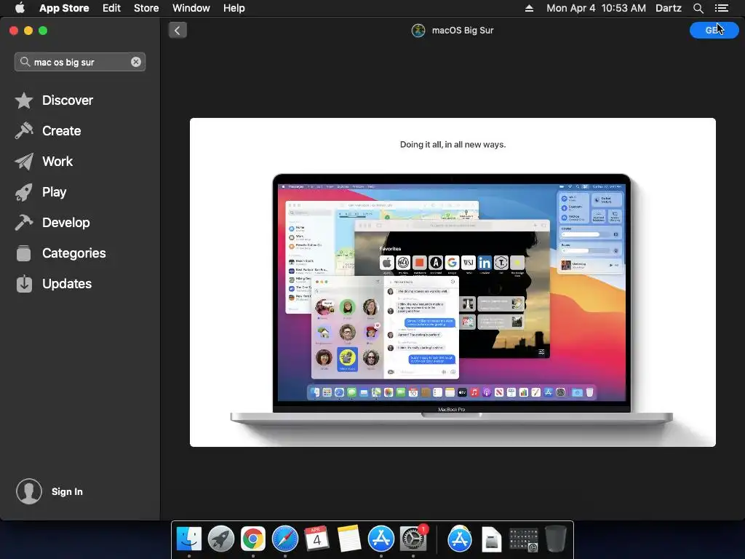The image size is (745, 559).
Task: Click Sign In at bottom of sidebar
Action: click(67, 491)
